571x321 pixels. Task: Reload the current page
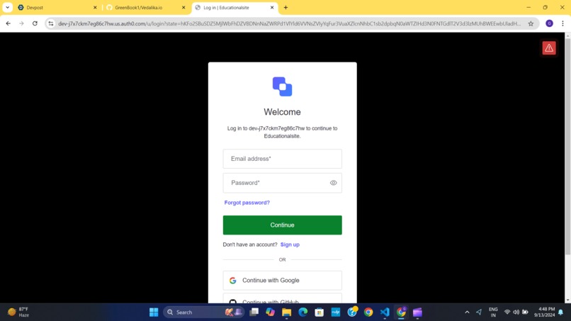[35, 23]
